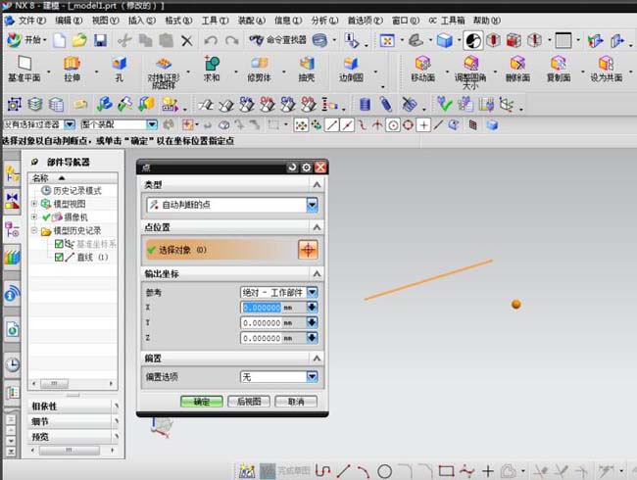Click the 取消 cancel button

[295, 402]
